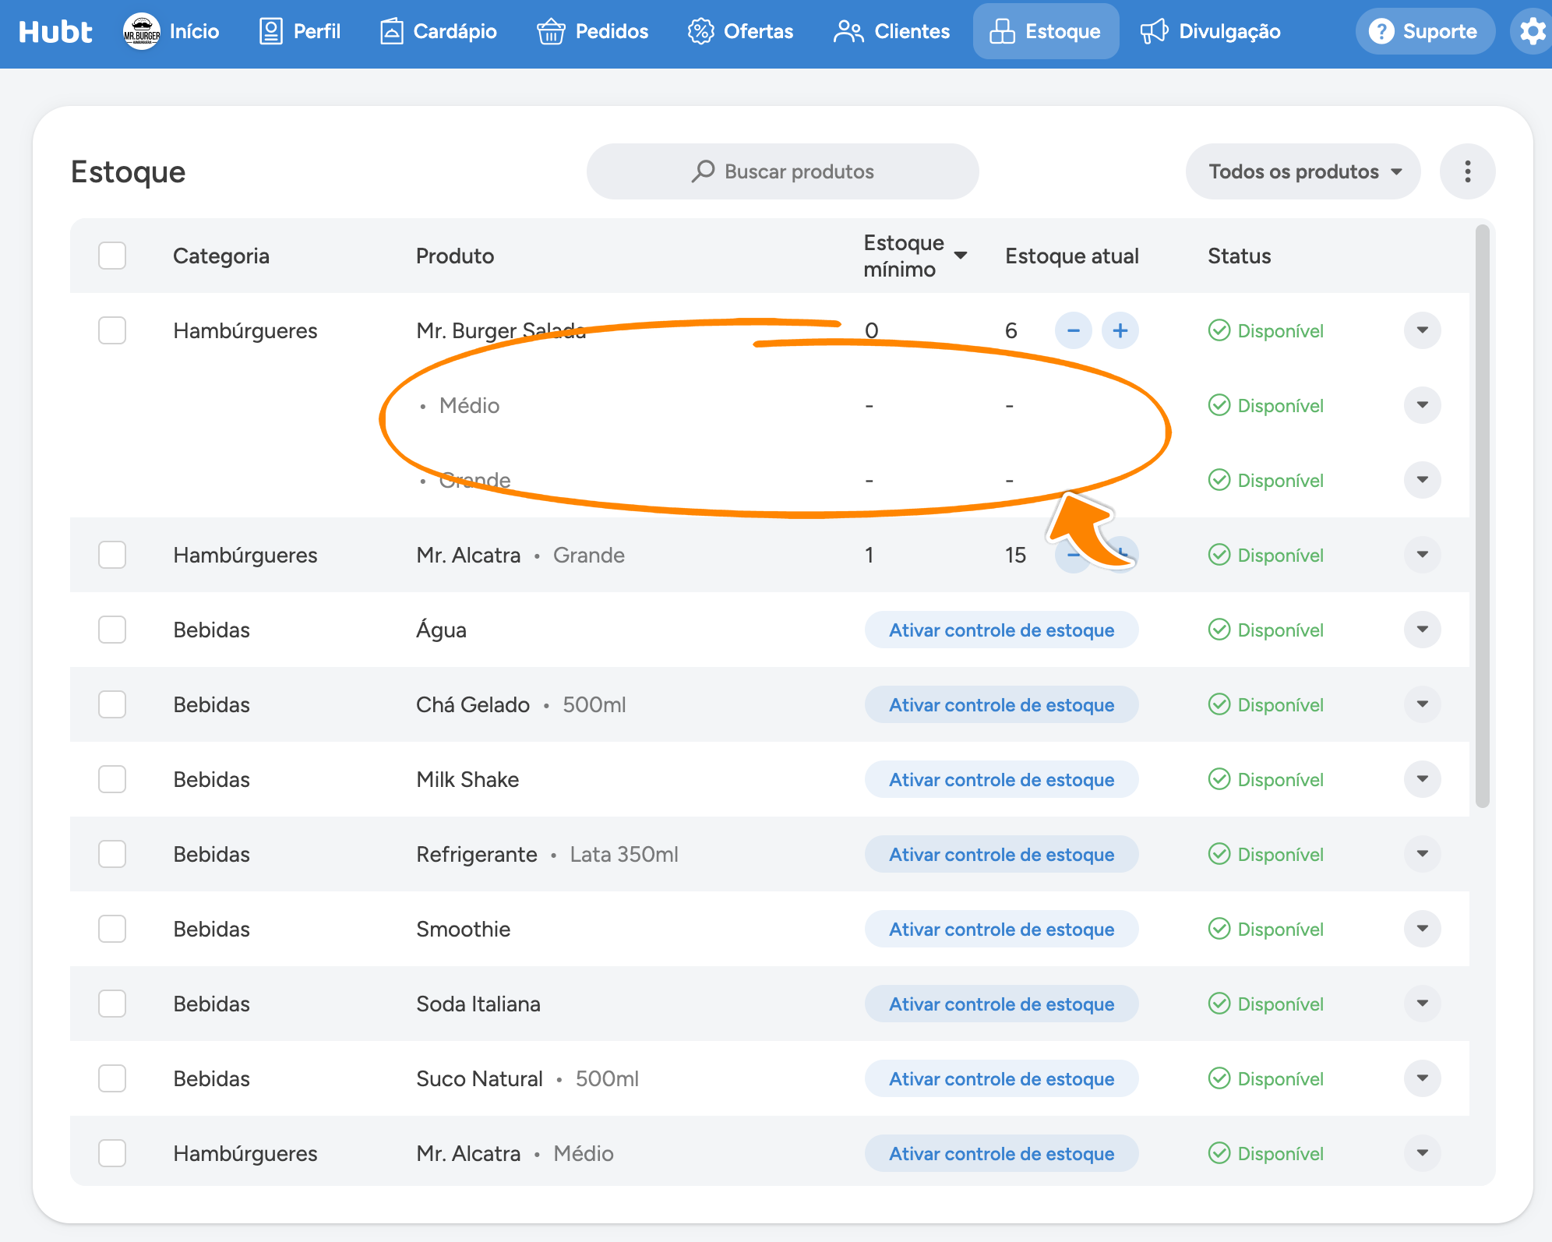Open the three-dot options menu
Viewport: 1552px width, 1242px height.
pos(1467,171)
